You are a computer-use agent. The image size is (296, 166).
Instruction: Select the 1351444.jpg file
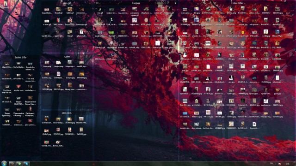click(277, 11)
